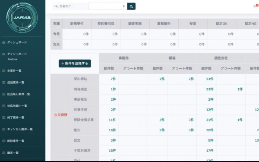
Task: Click the list icon beside 削除案件一覧
Action: coord(3,141)
